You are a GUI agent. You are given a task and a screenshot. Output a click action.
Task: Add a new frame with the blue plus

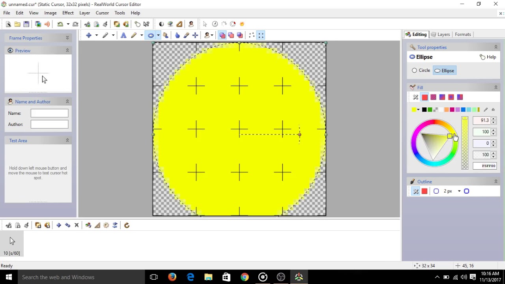pos(59,225)
